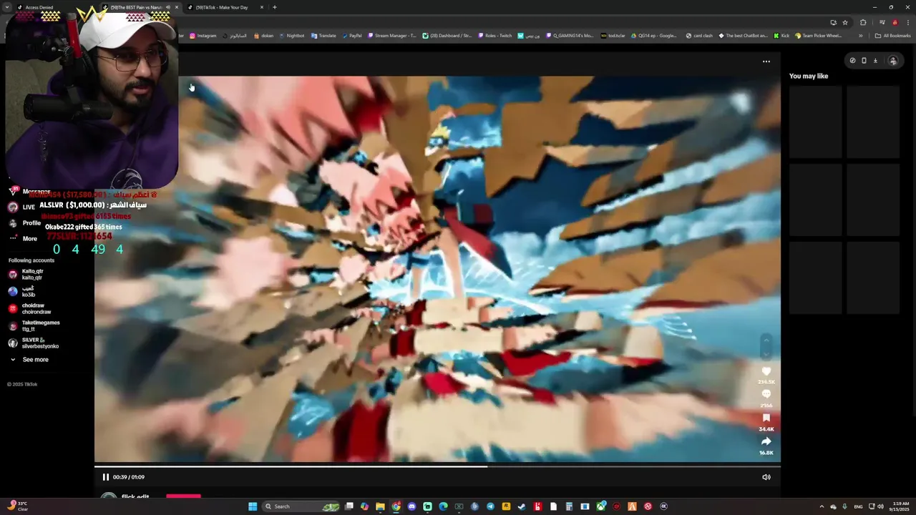Bookmark this page with the star icon
Screen dimensions: 916x515
pyautogui.click(x=844, y=22)
